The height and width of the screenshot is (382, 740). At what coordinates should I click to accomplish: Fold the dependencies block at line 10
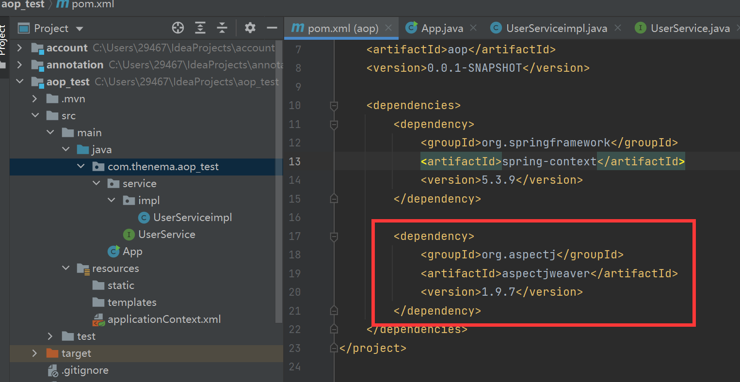tap(334, 105)
